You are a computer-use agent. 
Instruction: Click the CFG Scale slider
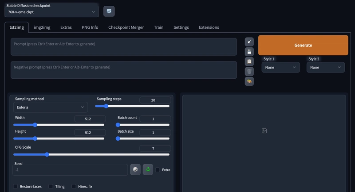(x=91, y=154)
